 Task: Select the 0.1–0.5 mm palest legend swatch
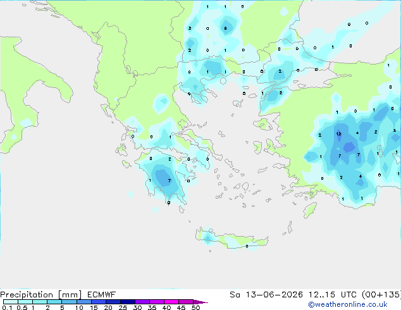11,302
